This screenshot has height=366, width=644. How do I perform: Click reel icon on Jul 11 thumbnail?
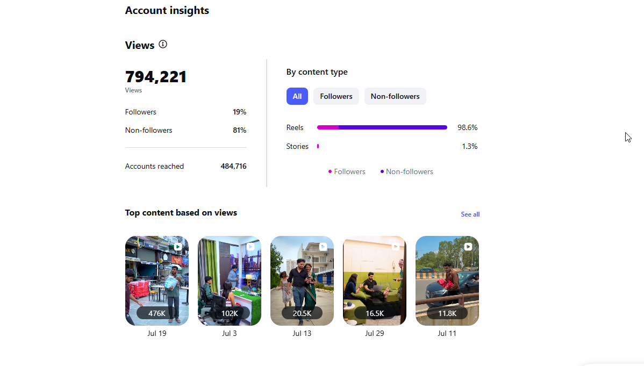click(468, 247)
